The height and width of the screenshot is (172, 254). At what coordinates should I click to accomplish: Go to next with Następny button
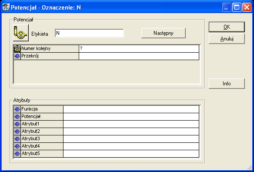click(164, 33)
